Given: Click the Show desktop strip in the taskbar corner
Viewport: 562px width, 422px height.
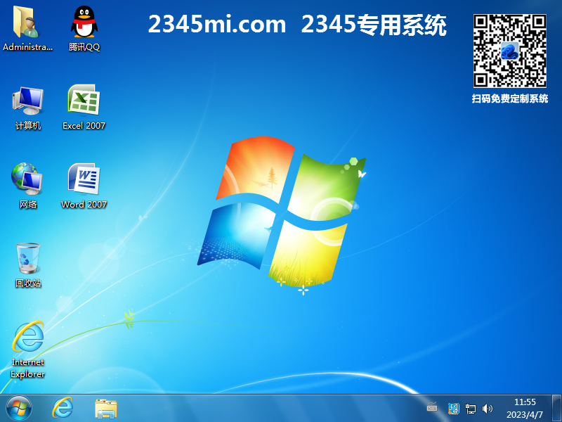Looking at the screenshot, I should coord(556,408).
